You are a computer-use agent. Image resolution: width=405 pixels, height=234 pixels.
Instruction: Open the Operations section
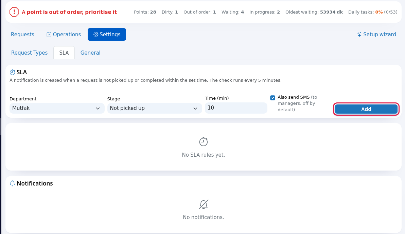(64, 35)
